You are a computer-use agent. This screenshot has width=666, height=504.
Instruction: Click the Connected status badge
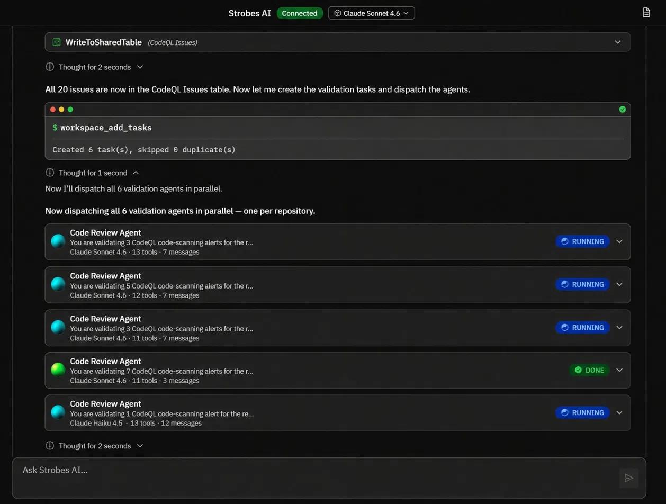[300, 13]
